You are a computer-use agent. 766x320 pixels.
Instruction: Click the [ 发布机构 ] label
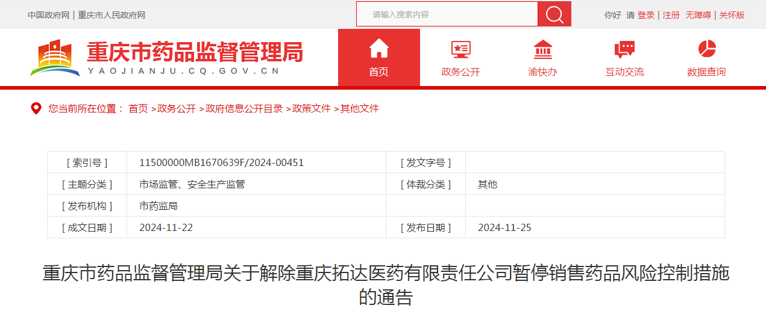87,206
